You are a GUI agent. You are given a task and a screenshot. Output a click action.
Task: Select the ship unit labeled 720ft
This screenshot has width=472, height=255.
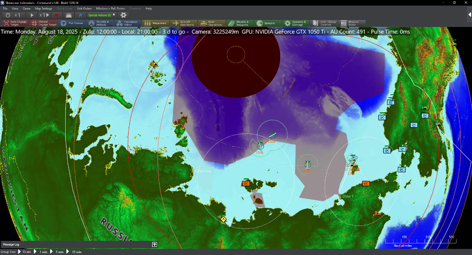260,146
